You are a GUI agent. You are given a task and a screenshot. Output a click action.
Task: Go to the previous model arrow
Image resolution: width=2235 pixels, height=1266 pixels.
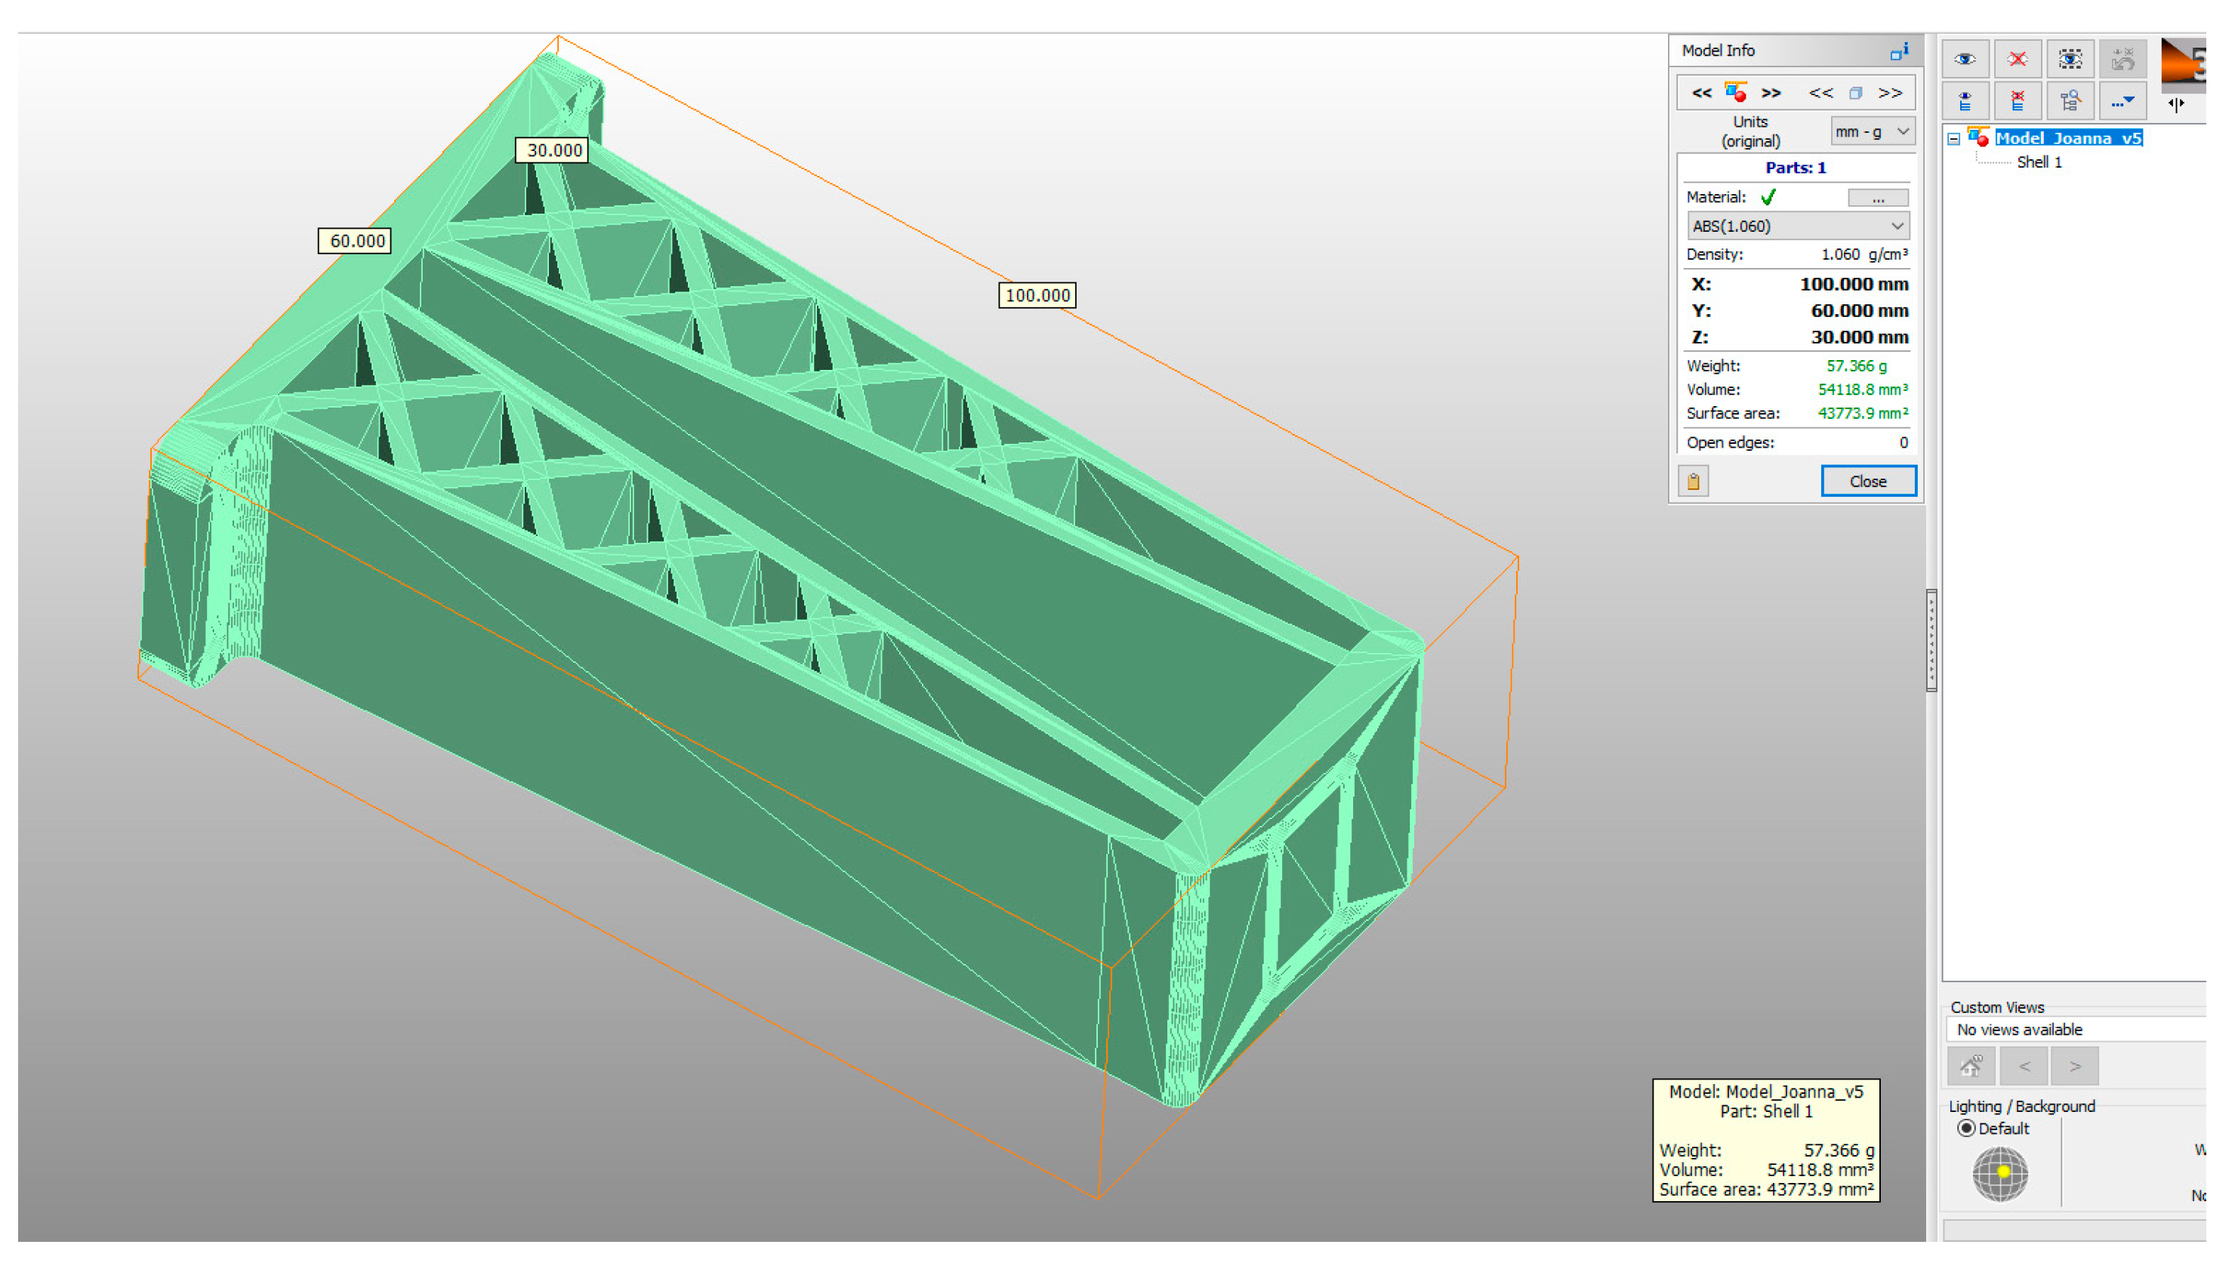click(1701, 93)
